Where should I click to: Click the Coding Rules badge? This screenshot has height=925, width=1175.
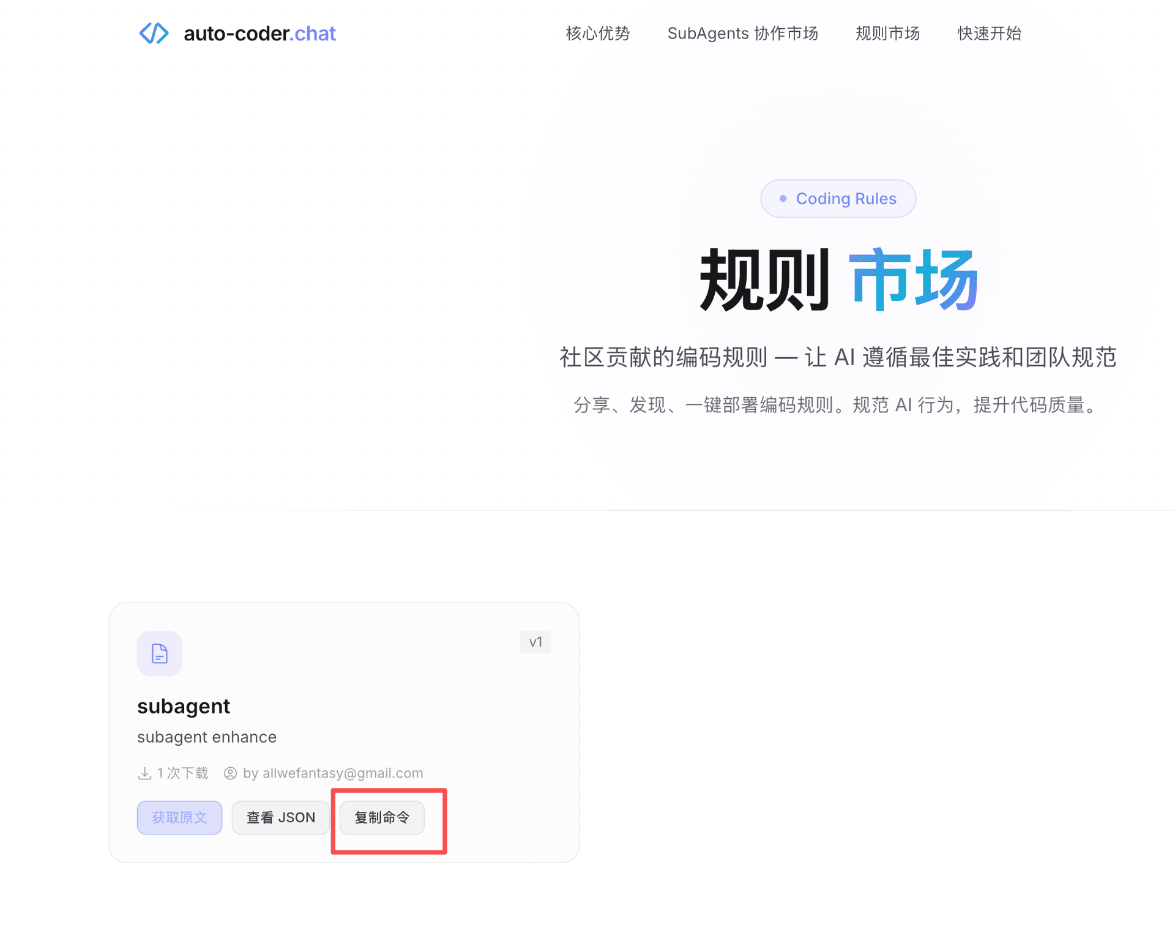[838, 198]
